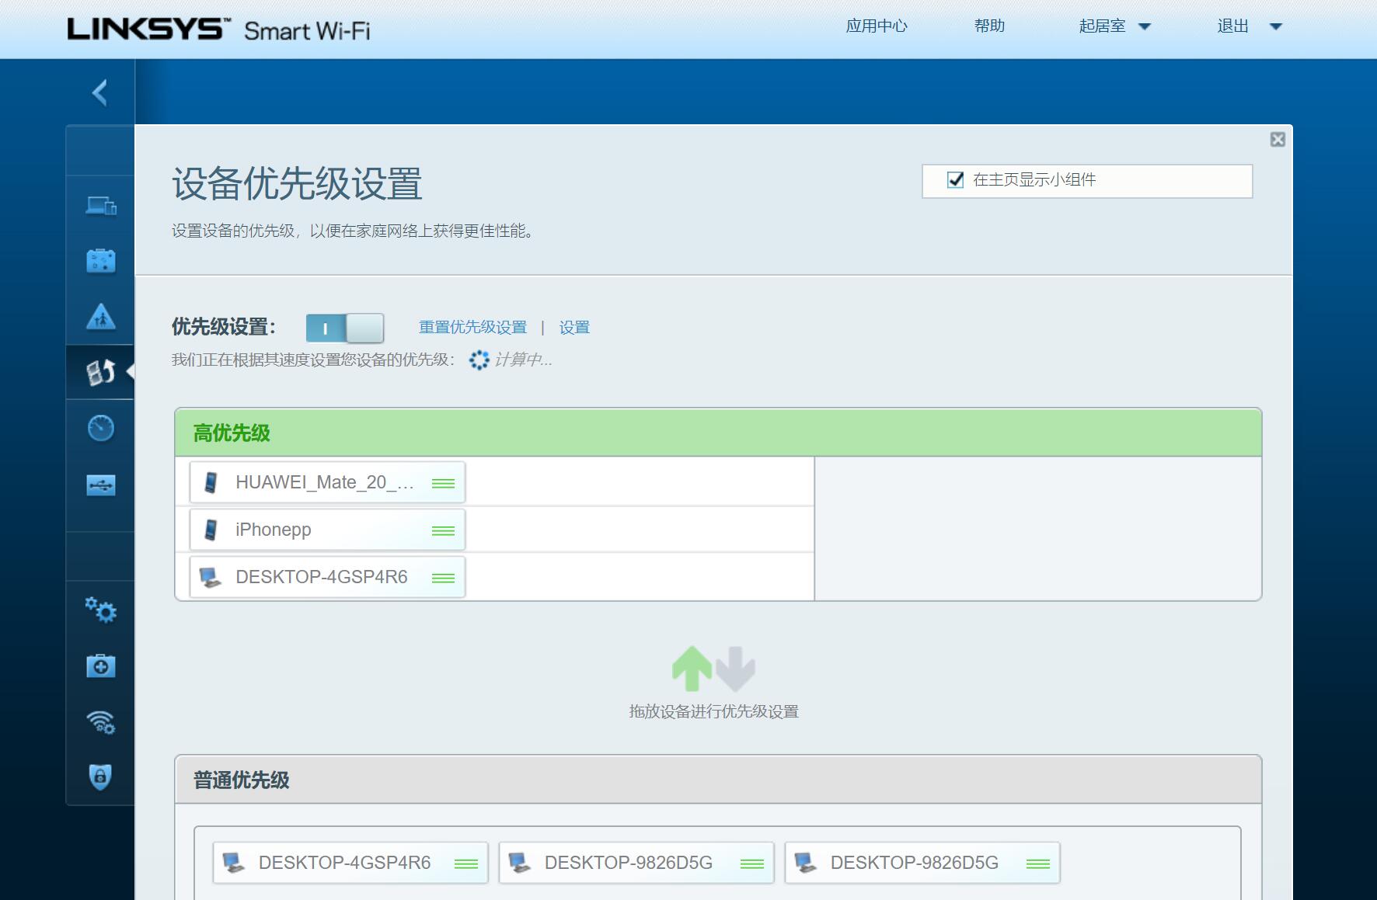
Task: Uncheck the show widget on homepage checkbox
Action: pos(955,180)
